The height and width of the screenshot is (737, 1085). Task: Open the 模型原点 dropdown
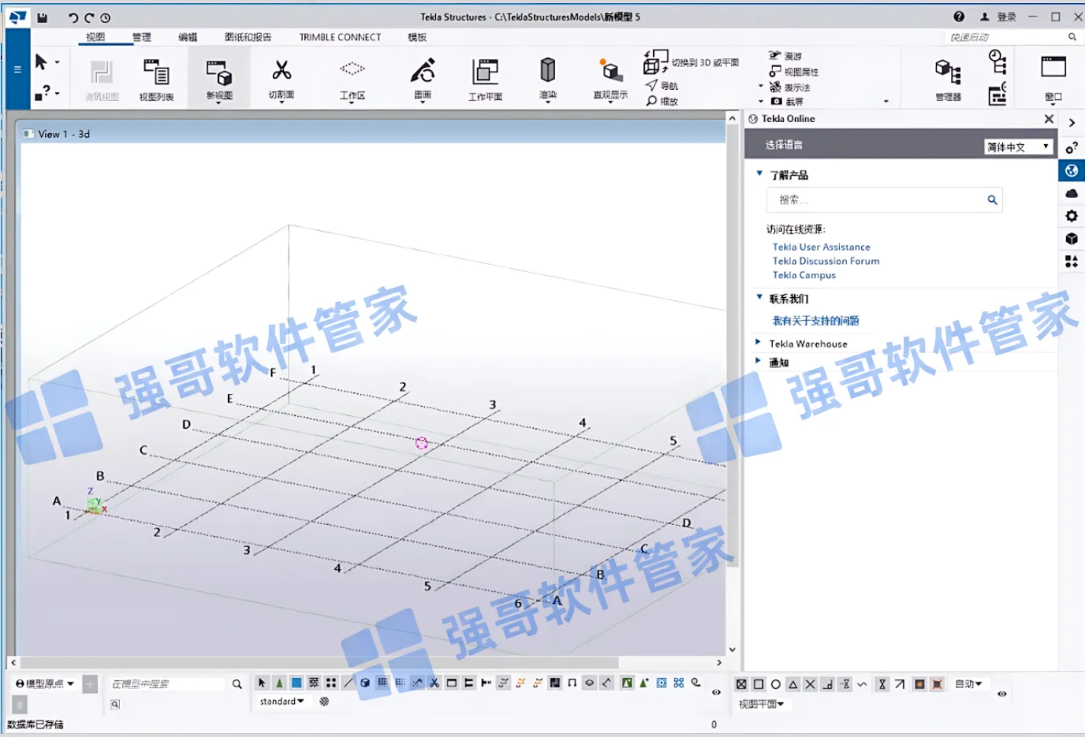pos(45,683)
